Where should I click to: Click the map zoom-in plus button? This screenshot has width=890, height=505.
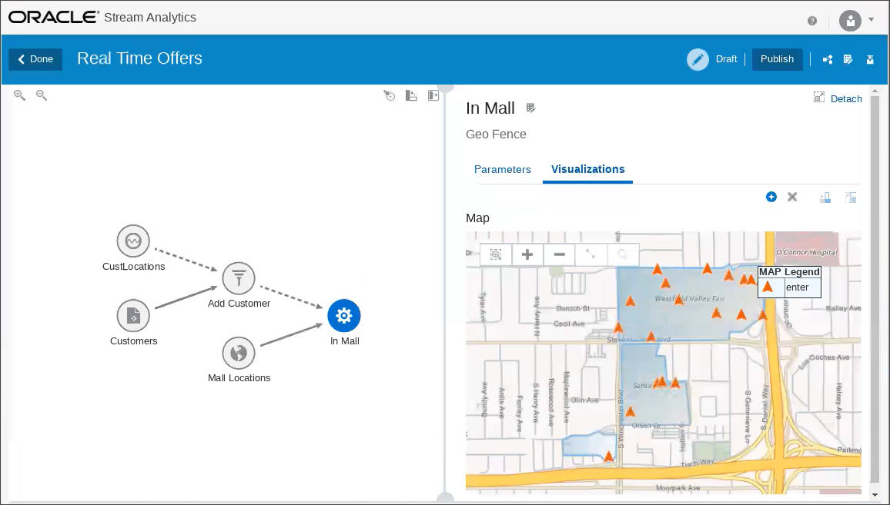pyautogui.click(x=527, y=254)
